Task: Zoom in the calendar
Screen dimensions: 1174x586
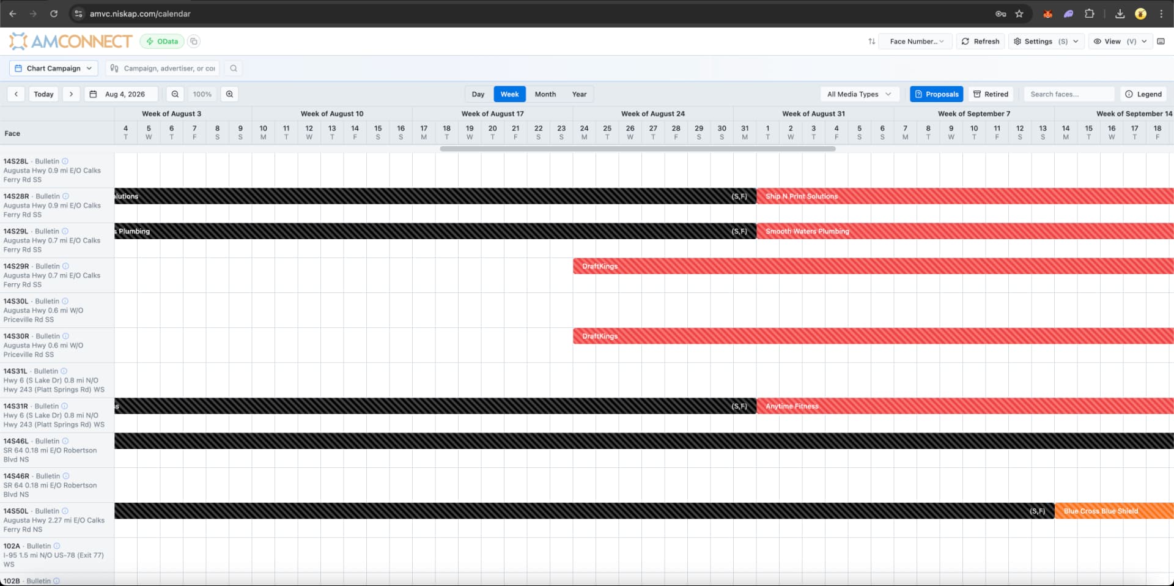Action: [x=229, y=94]
